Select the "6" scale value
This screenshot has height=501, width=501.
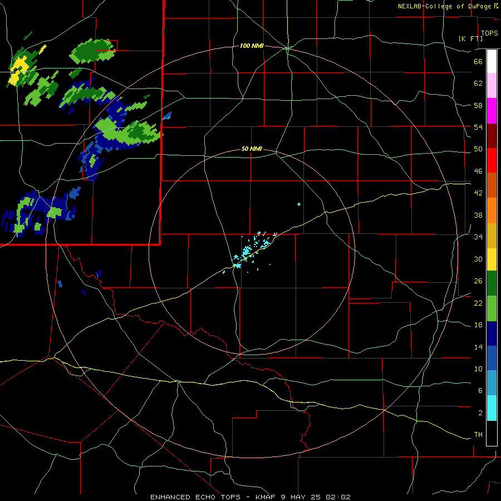tap(480, 391)
